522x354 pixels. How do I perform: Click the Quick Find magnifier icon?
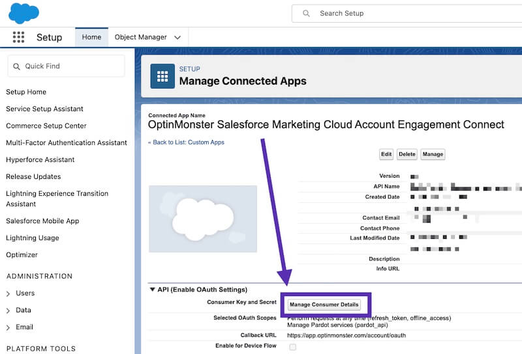point(16,66)
